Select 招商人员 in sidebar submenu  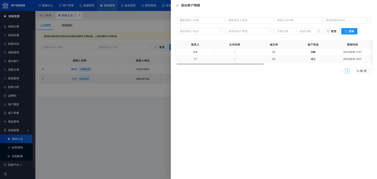[16, 139]
